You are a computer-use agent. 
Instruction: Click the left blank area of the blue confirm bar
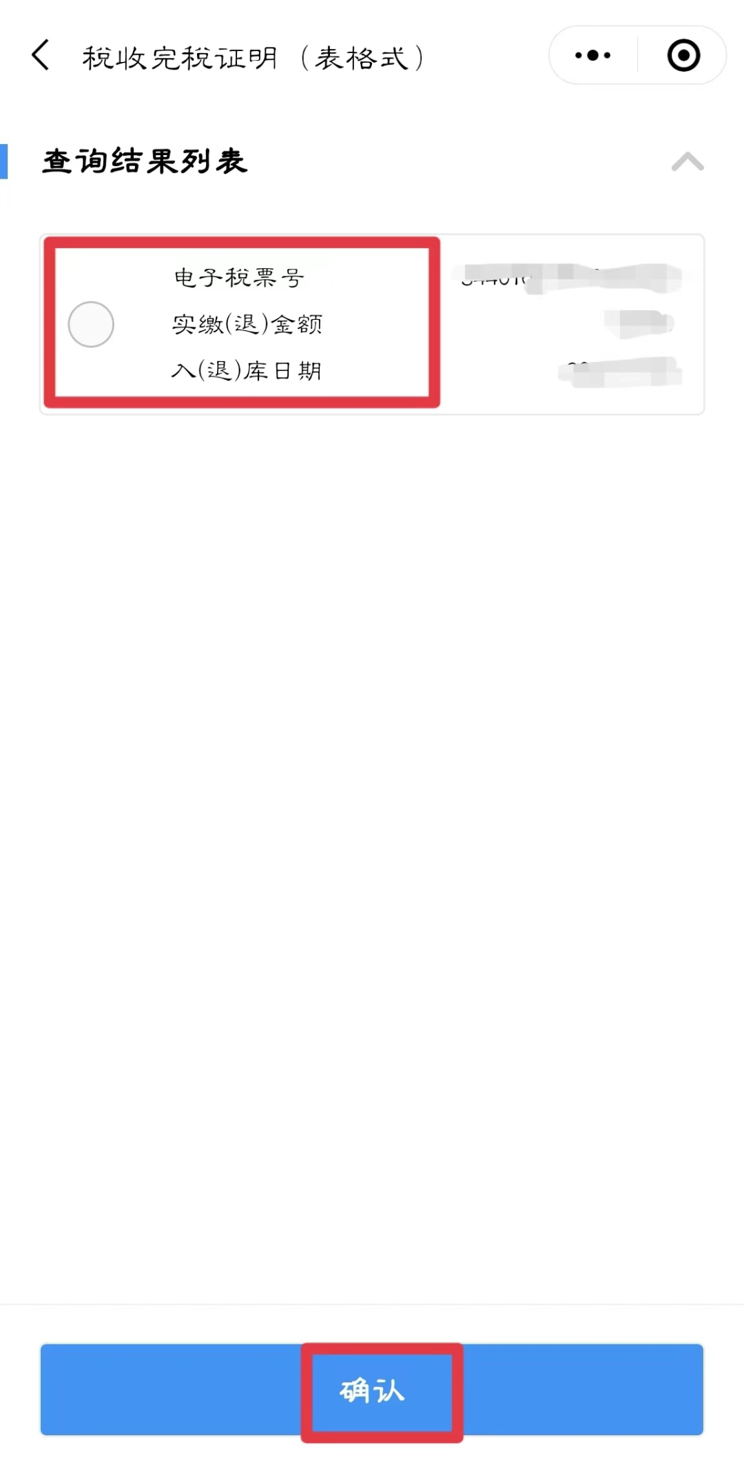(x=171, y=1390)
